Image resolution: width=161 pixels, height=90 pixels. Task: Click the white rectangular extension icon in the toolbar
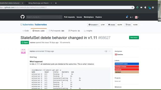[141, 7]
